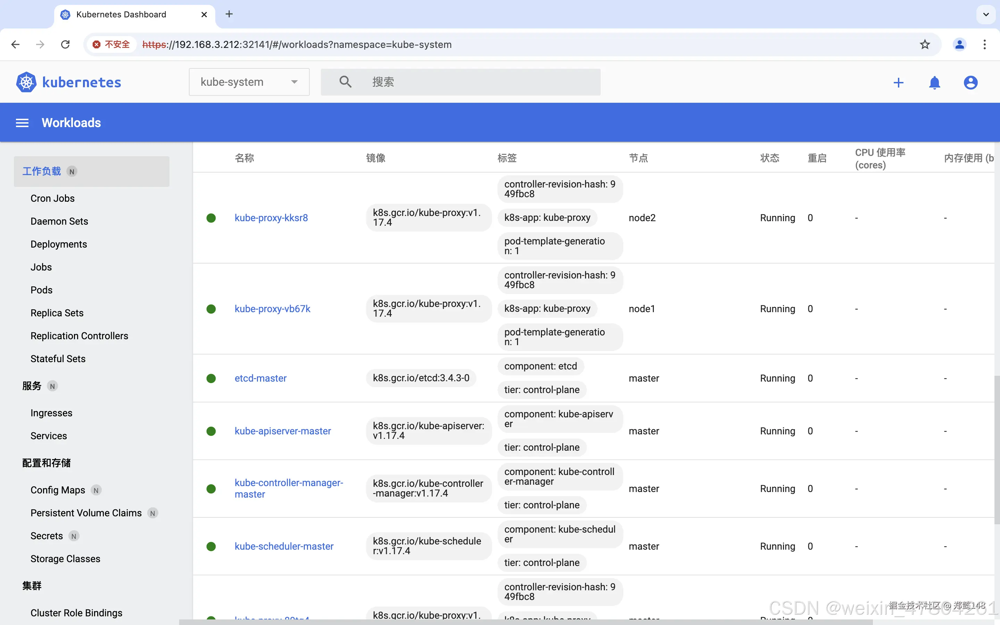Reload the page in browser

coord(65,45)
